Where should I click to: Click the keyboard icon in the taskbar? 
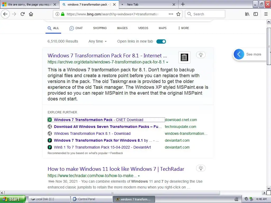(236, 199)
